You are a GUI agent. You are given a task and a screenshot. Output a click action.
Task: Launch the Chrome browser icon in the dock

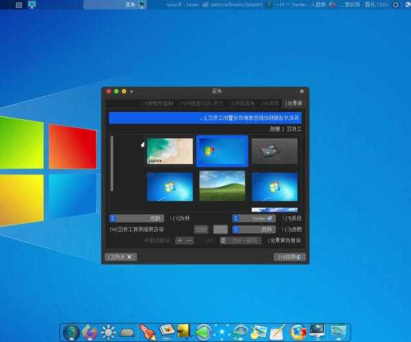point(297,332)
